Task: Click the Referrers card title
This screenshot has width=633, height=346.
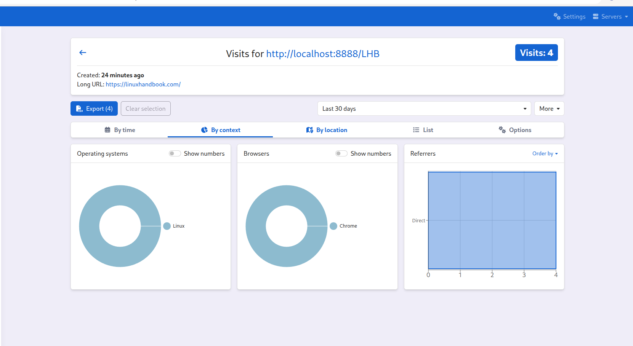Action: 423,153
